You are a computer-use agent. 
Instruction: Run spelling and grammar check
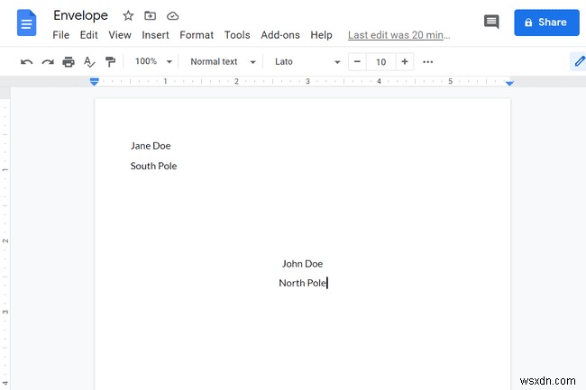point(89,61)
